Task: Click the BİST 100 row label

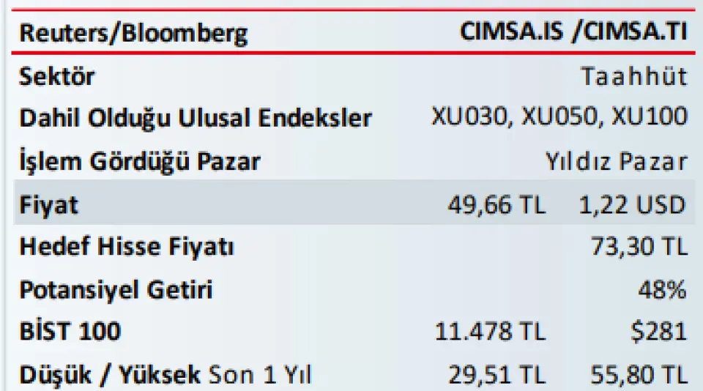Action: 70,332
